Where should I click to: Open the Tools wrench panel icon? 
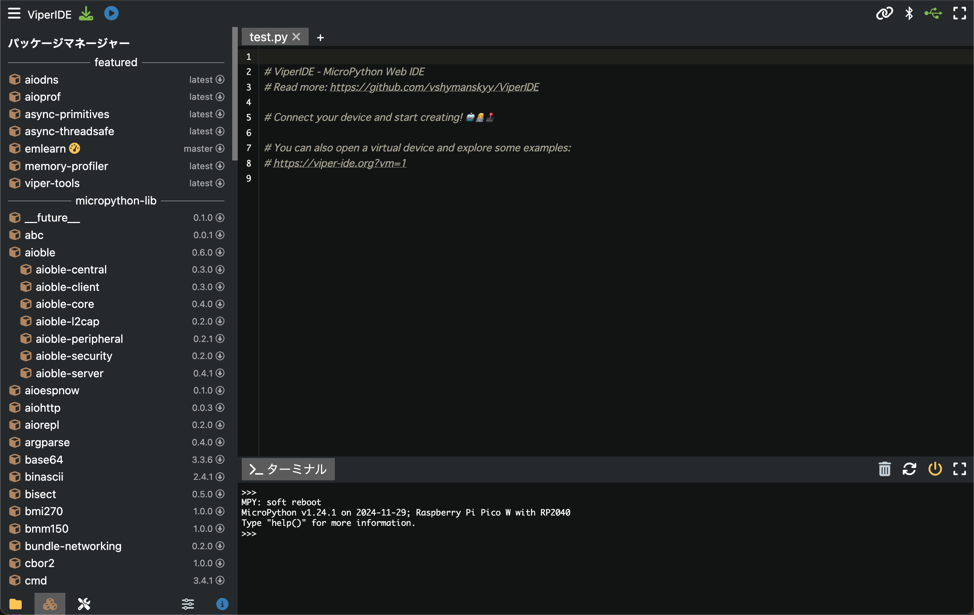pos(84,604)
